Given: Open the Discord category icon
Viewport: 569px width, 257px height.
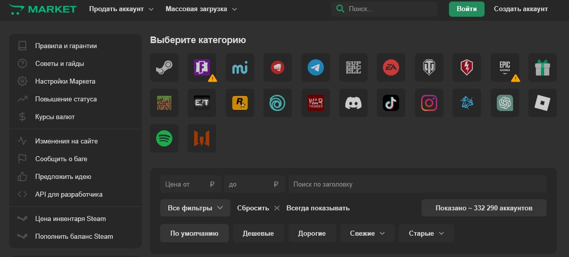Looking at the screenshot, I should pos(353,103).
